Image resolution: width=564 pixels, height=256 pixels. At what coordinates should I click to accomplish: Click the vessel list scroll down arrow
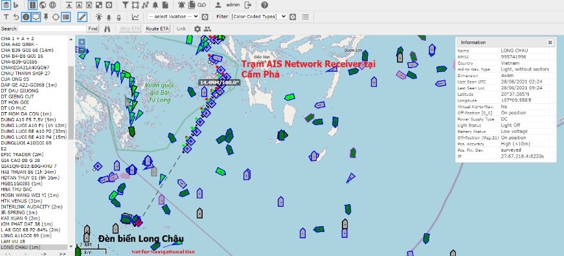coord(71,247)
